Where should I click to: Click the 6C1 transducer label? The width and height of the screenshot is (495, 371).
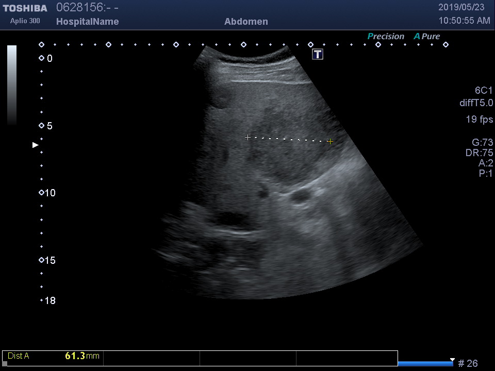[x=483, y=91]
